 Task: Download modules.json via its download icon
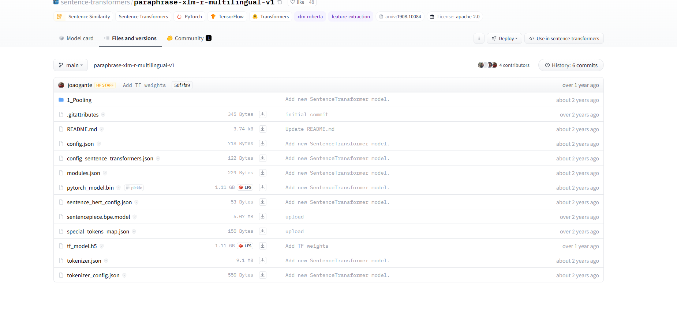[x=262, y=173]
